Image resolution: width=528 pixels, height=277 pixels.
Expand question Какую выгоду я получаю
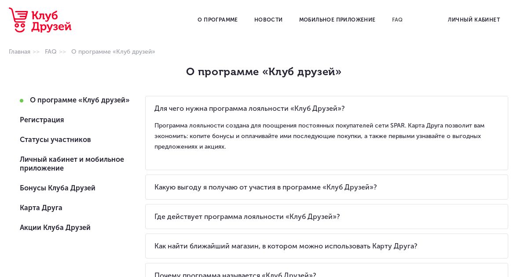pyautogui.click(x=326, y=187)
